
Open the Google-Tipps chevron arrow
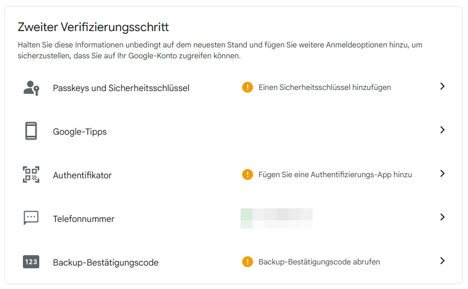(442, 130)
